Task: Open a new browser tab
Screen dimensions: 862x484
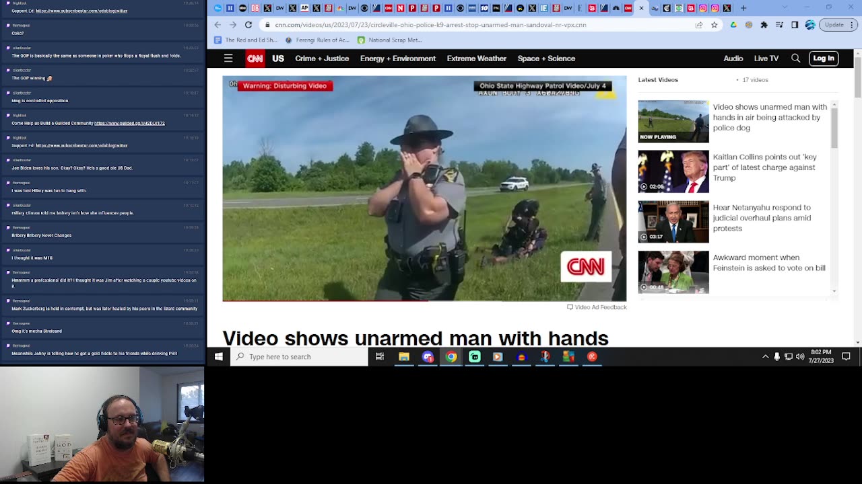Action: tap(743, 8)
